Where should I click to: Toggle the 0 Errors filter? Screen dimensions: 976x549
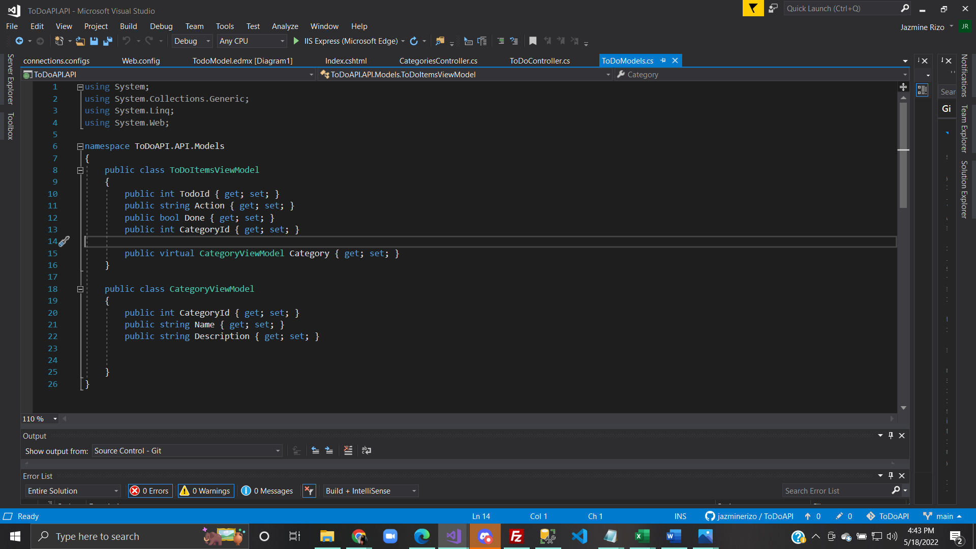150,491
